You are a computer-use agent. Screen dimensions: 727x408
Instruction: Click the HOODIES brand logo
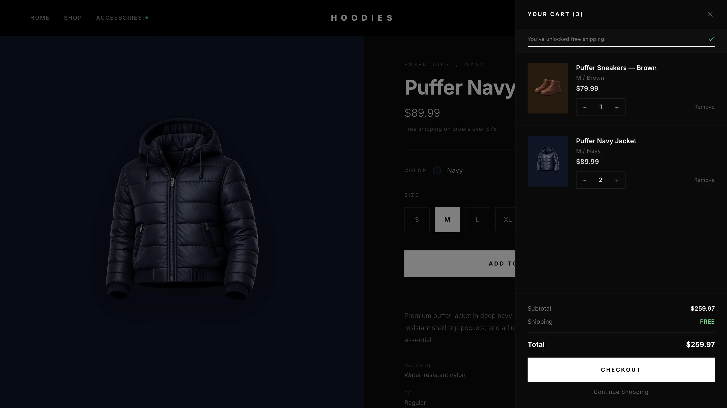[x=362, y=18]
